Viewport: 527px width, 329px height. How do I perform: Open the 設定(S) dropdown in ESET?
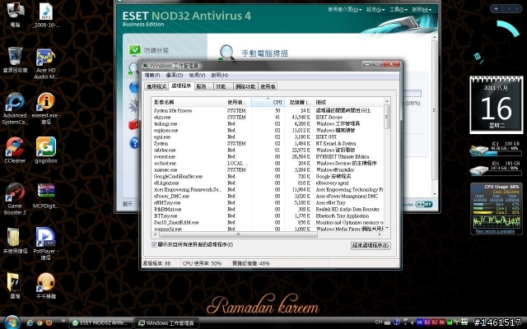pos(375,9)
